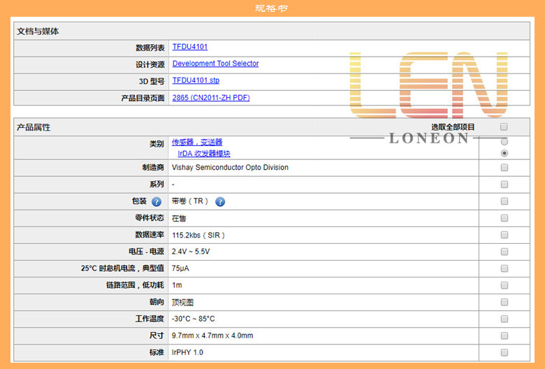The height and width of the screenshot is (369, 545).
Task: Click the 115.2kbs (SIR) data rate value
Action: pyautogui.click(x=198, y=235)
